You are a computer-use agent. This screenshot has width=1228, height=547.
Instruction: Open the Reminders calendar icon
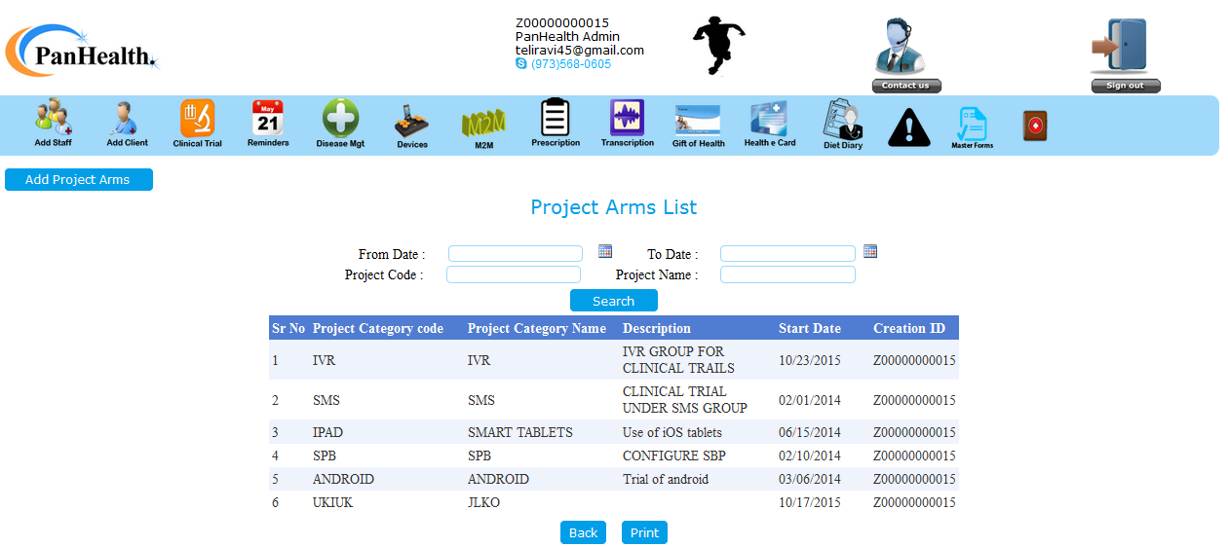pyautogui.click(x=267, y=120)
